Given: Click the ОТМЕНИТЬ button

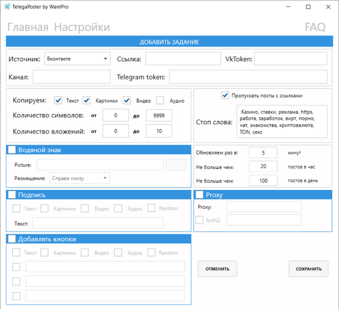Looking at the screenshot, I should [217, 269].
